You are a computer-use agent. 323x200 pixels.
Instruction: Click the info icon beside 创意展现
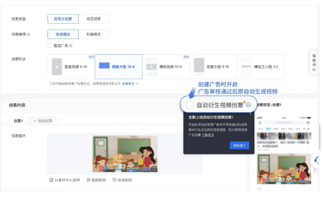28,34
